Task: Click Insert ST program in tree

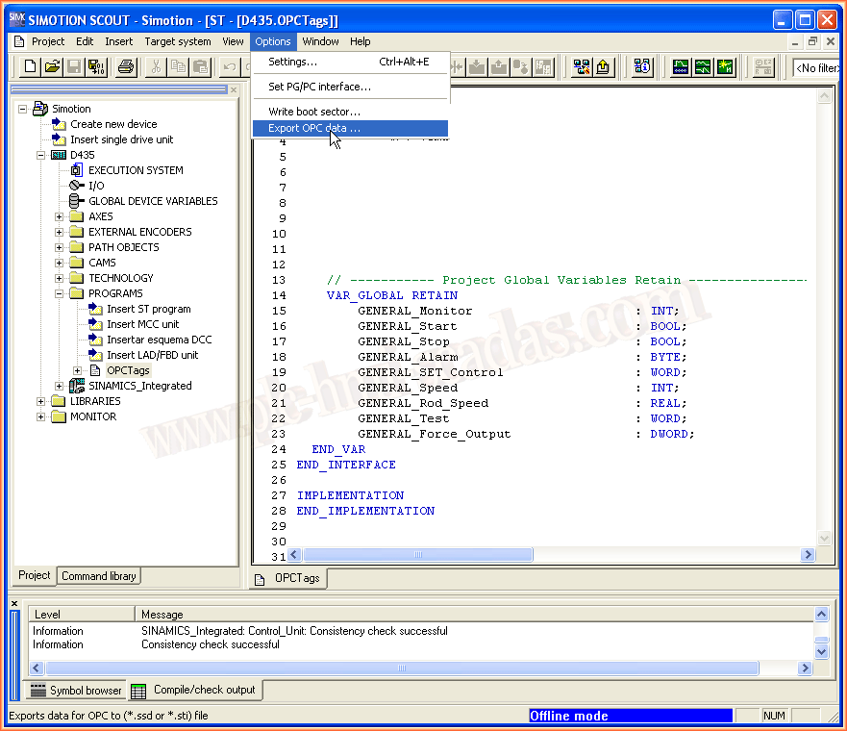Action: point(148,309)
